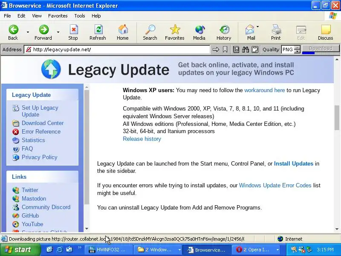Open the Twitter sidebar link
Image resolution: width=341 pixels, height=256 pixels.
[30, 190]
